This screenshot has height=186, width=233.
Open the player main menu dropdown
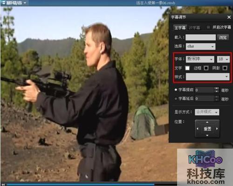pyautogui.click(x=14, y=3)
